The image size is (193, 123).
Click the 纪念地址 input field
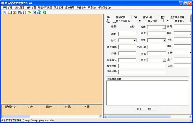click(142, 72)
